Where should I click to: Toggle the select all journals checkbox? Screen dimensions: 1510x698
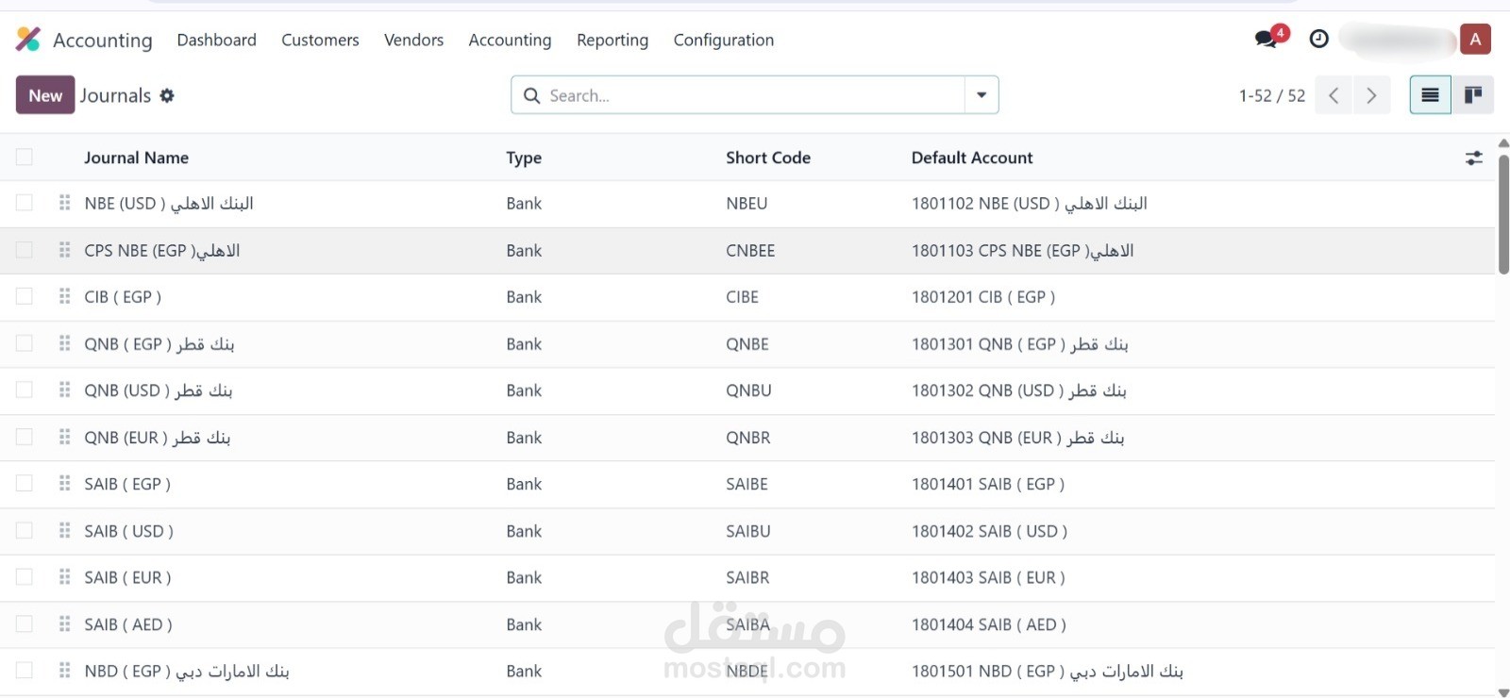(25, 158)
